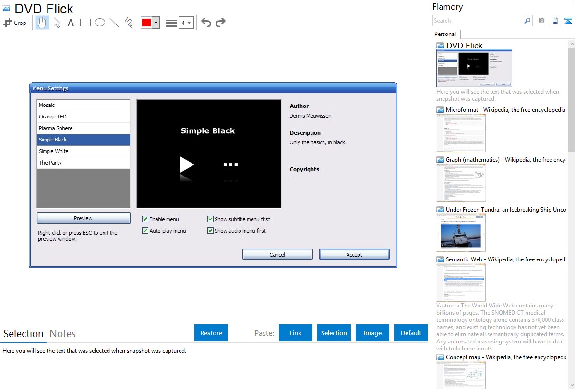Toggle the Auto-play menu checkbox
This screenshot has height=389, width=575.
[145, 231]
